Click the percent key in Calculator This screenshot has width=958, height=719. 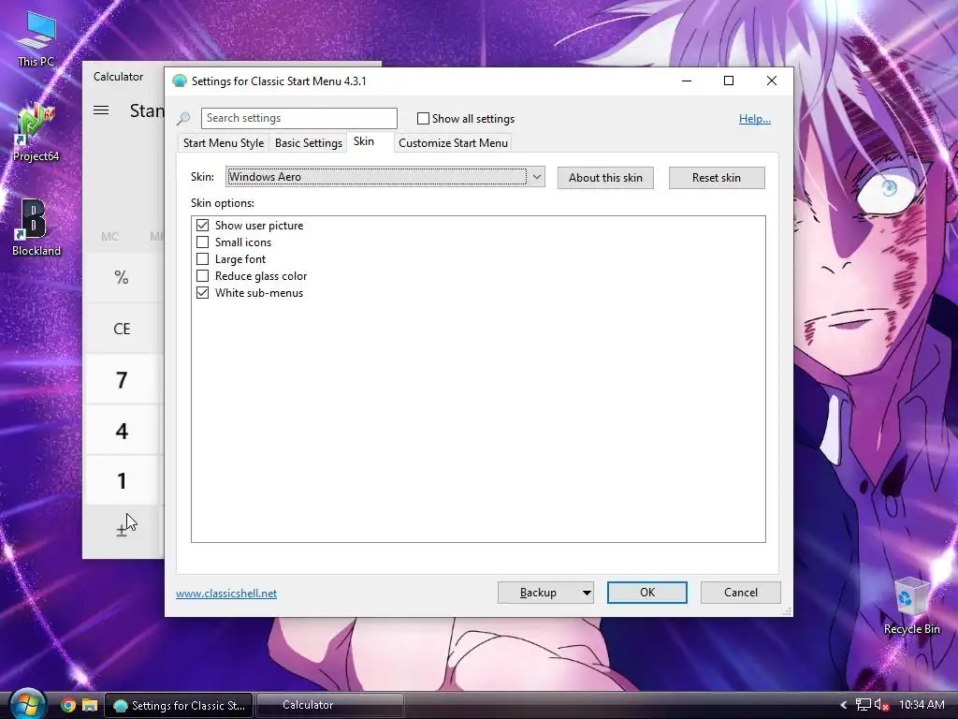122,277
